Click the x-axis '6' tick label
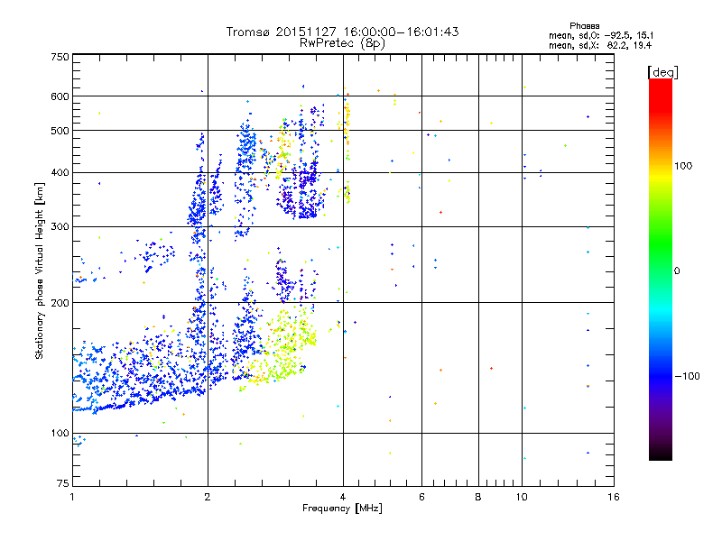 pos(421,497)
